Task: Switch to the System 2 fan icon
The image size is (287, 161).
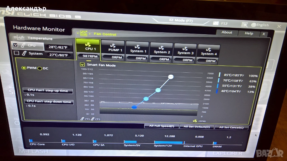Action: point(161,48)
